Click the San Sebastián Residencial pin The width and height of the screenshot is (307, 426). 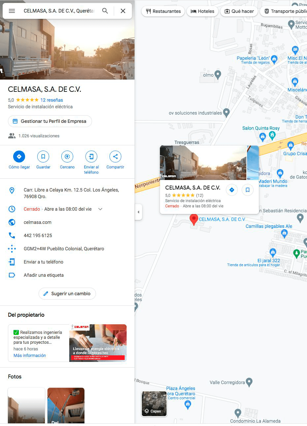300,218
